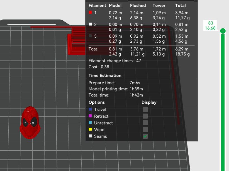Click the Flushed column header

tap(138, 6)
